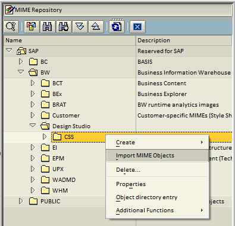Image resolution: width=235 pixels, height=226 pixels.
Task: Select the Design Studio tree label
Action: 71,126
